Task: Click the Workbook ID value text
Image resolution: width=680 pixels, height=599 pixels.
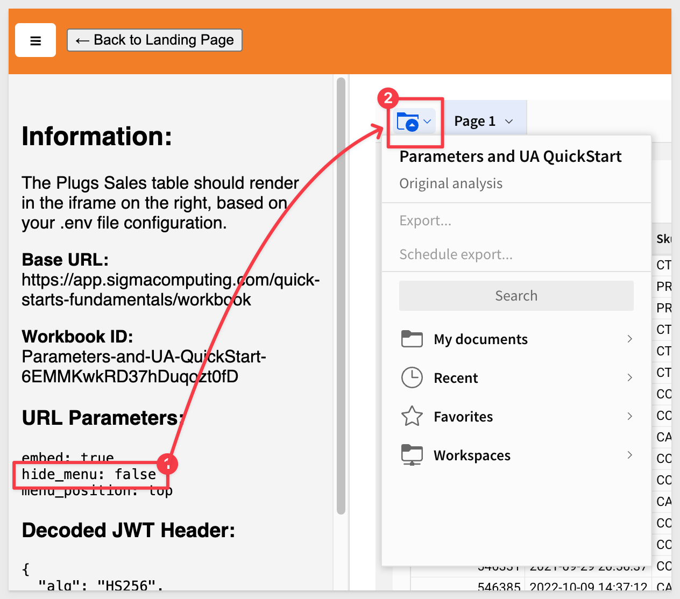Action: (144, 367)
